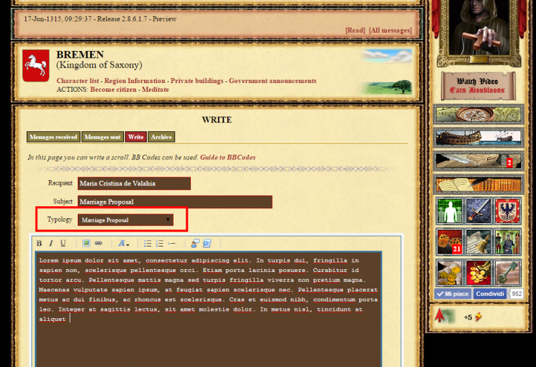Click the dice icon with 21 badge

(450, 242)
